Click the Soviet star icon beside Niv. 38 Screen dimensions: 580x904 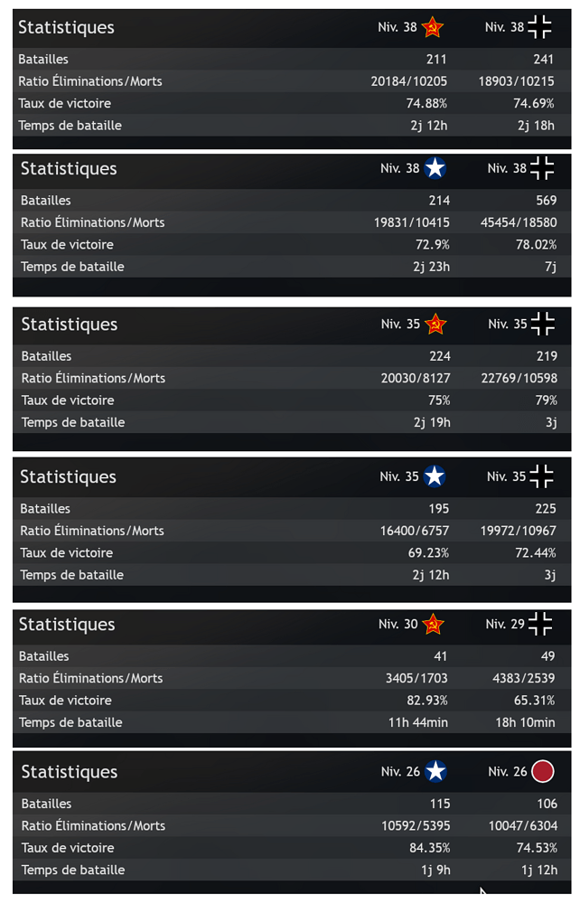point(432,27)
